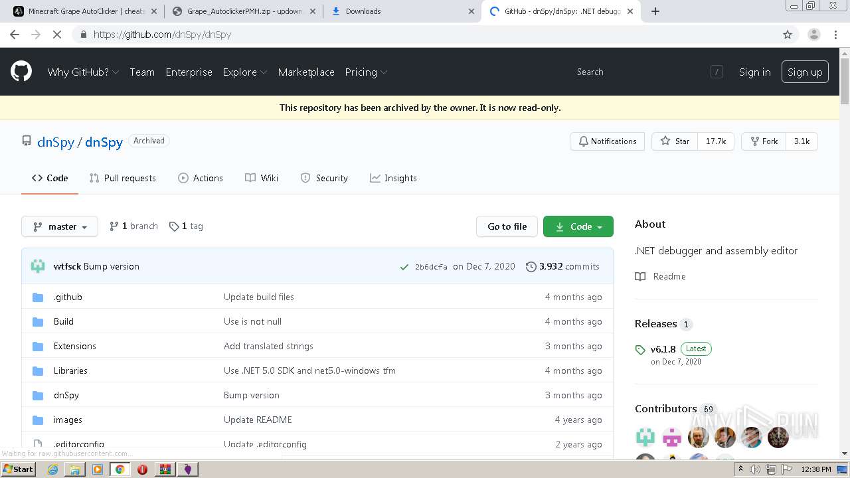850x478 pixels.
Task: Click the Enterprise navigation link
Action: tap(189, 72)
